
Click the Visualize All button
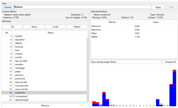click(x=170, y=62)
